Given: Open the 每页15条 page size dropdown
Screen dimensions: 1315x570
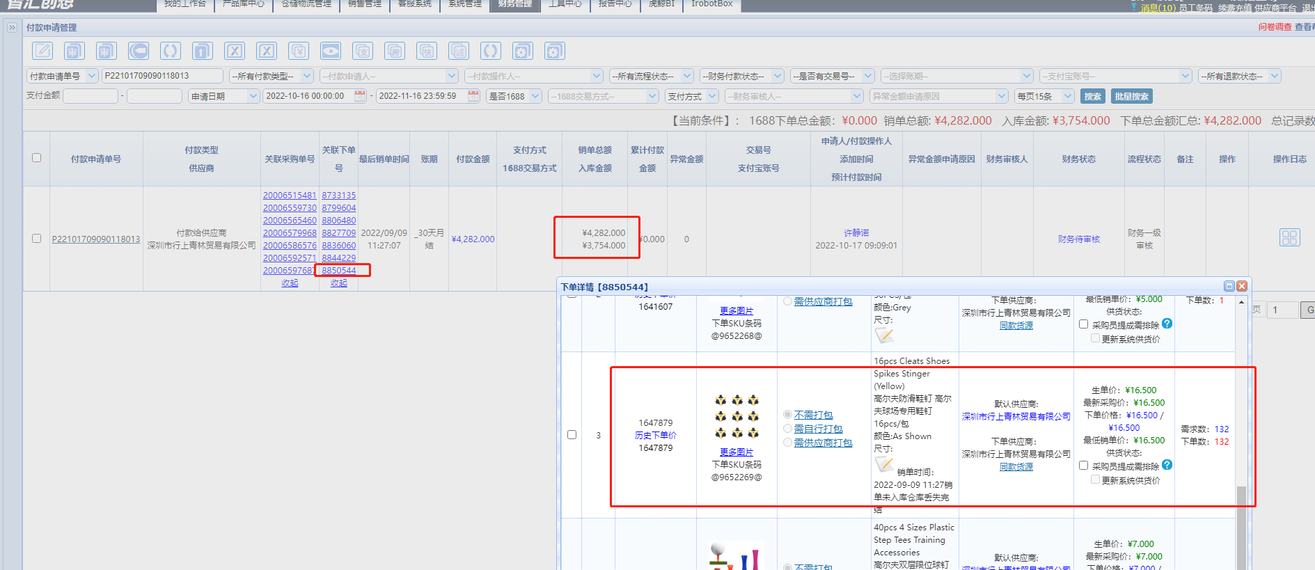Looking at the screenshot, I should point(1044,96).
